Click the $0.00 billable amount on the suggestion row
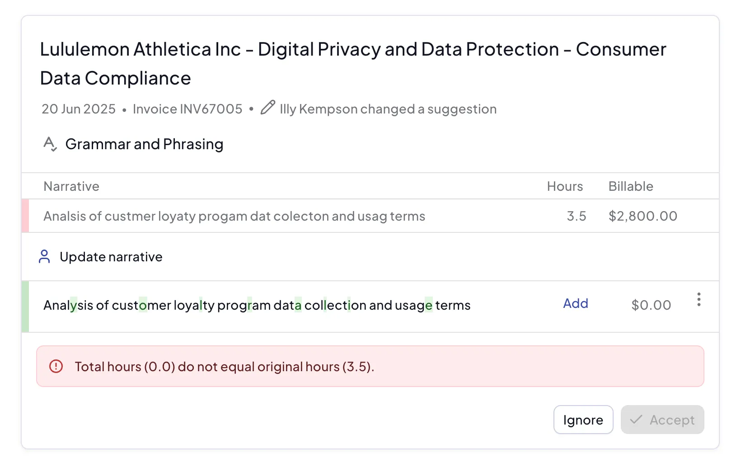The height and width of the screenshot is (472, 741). (x=651, y=305)
